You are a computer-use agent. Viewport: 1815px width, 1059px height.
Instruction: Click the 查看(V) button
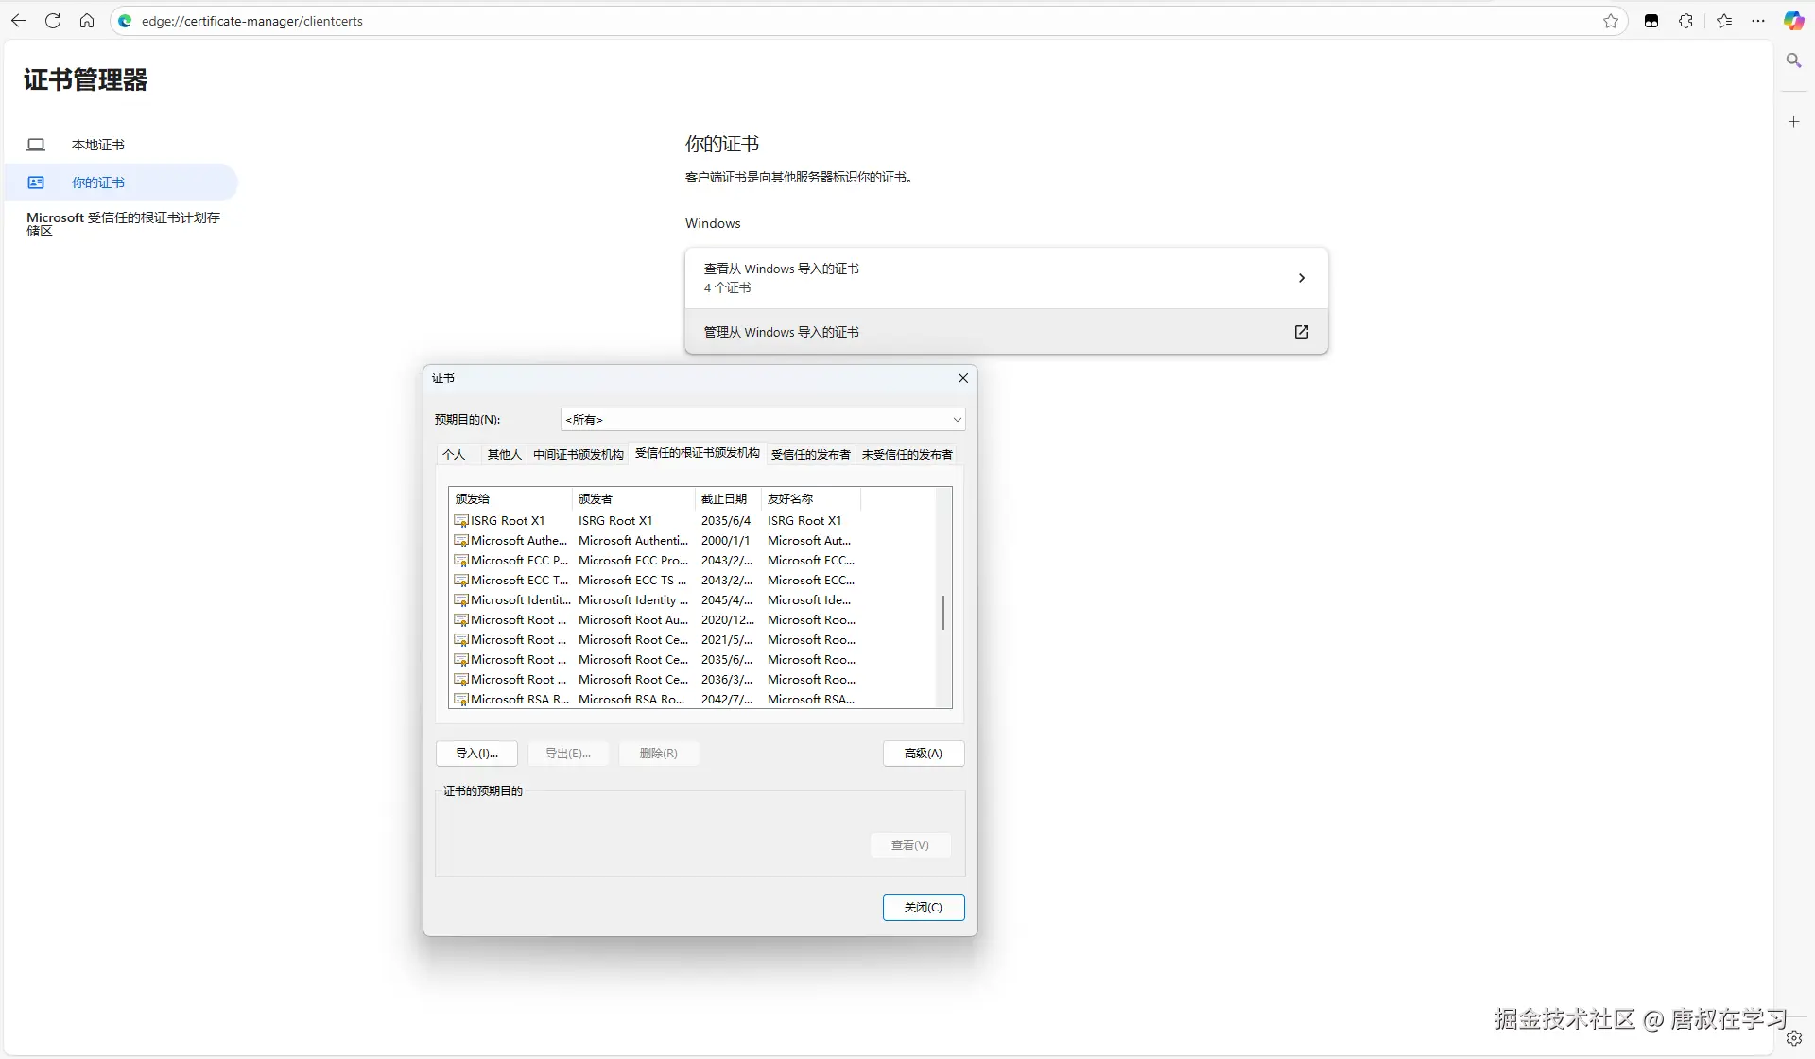click(910, 845)
